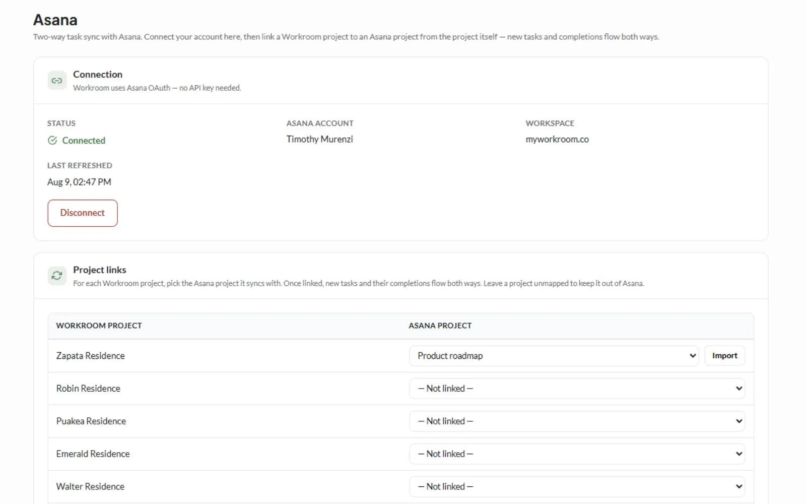This screenshot has width=806, height=504.
Task: Click the Connection link icon
Action: click(57, 81)
